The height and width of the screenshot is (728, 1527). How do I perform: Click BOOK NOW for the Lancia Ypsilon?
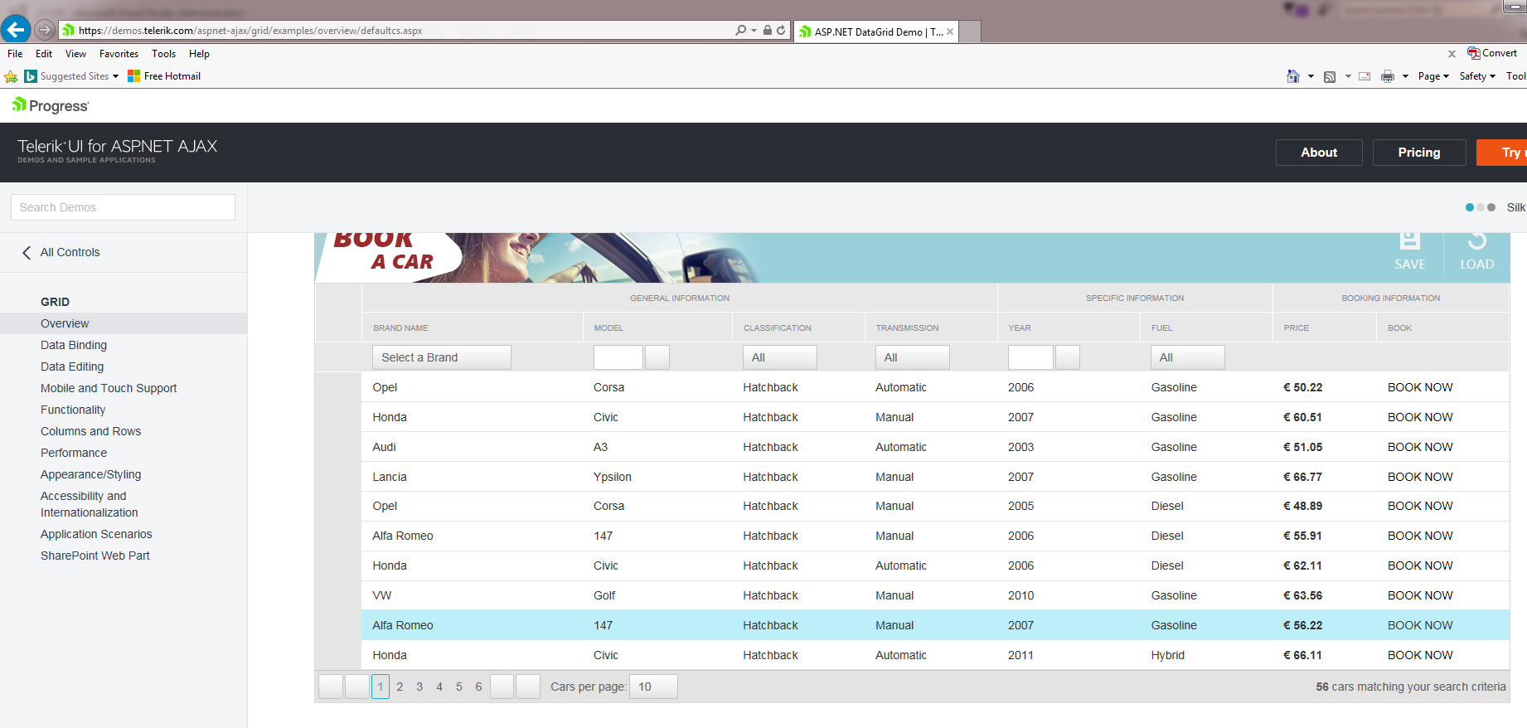pyautogui.click(x=1420, y=477)
